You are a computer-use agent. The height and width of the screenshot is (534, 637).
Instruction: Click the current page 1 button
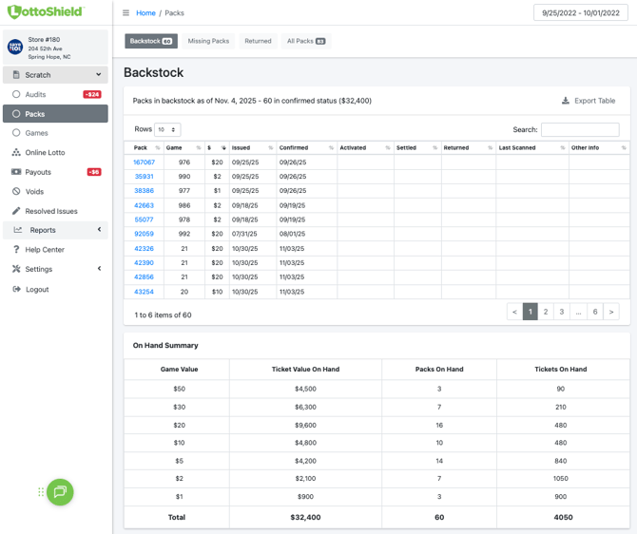(531, 312)
